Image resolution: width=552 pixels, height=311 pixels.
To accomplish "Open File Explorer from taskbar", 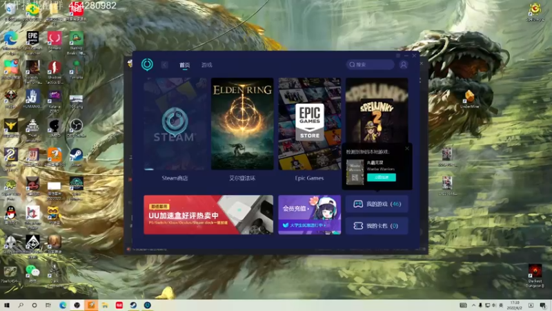I will pos(105,305).
